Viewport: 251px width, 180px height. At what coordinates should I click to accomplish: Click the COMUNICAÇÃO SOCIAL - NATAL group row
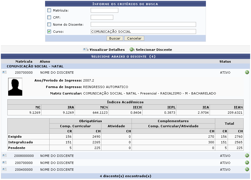[x=125, y=66]
